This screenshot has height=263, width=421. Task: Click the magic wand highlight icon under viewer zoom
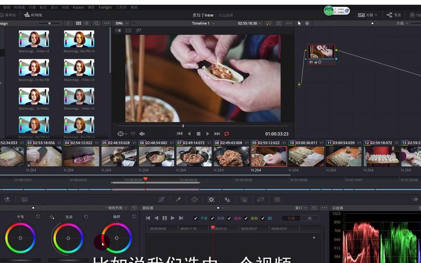138,31
